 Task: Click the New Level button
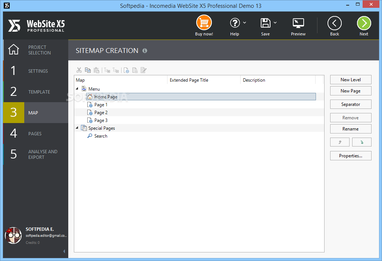click(x=351, y=80)
